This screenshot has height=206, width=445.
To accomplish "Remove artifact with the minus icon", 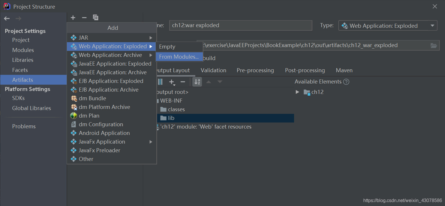I will [84, 17].
